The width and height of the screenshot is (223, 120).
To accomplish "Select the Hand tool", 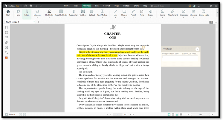I will click(18, 12).
